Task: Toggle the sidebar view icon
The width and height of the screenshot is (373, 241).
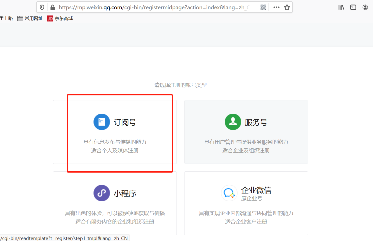Action: click(353, 7)
